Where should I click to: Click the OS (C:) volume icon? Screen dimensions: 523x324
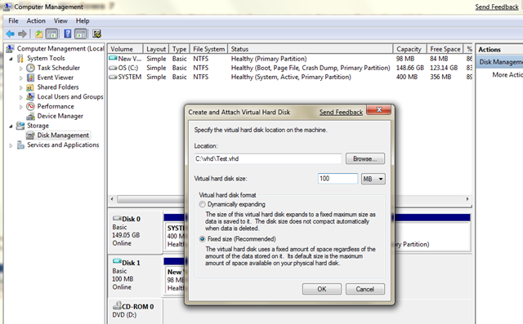113,68
